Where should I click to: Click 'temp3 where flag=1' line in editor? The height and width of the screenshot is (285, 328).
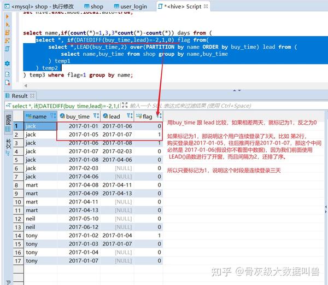[x=78, y=75]
